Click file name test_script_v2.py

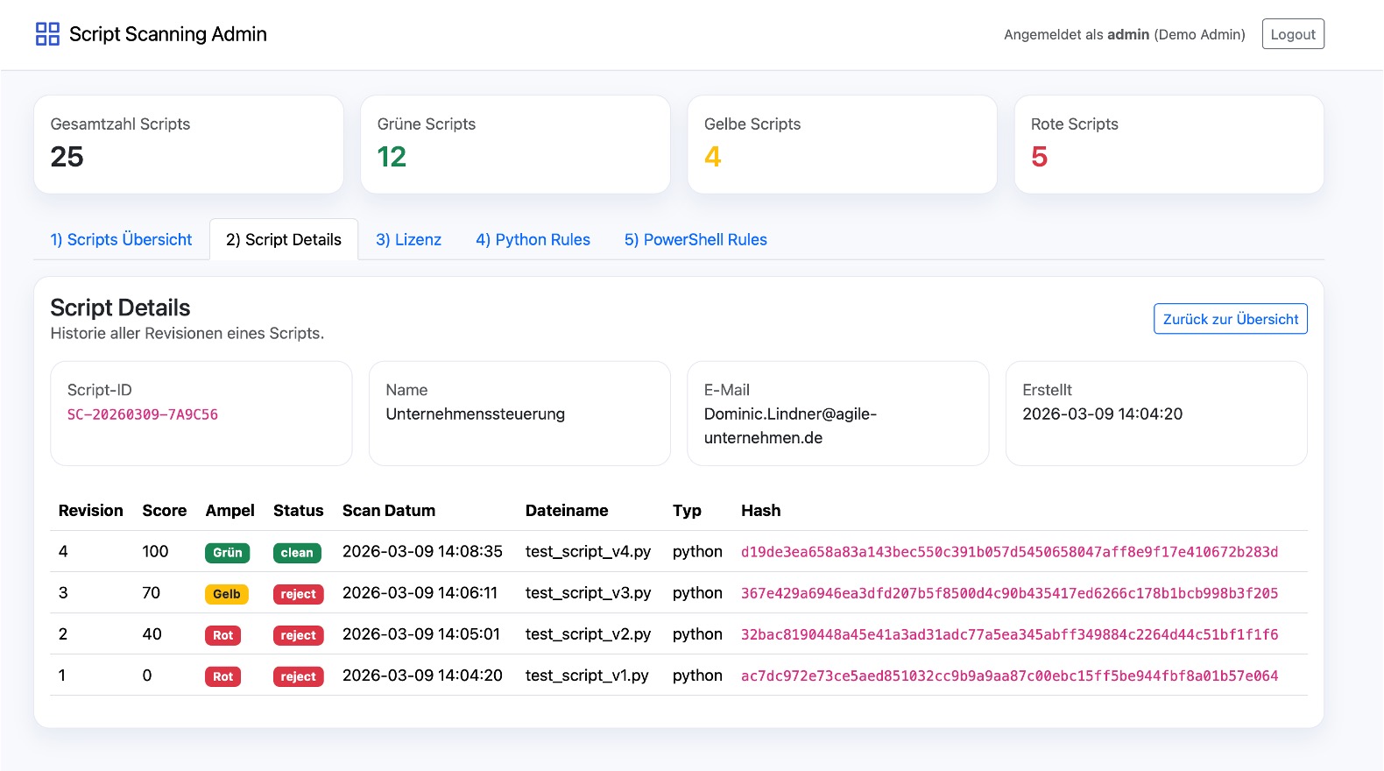(588, 634)
